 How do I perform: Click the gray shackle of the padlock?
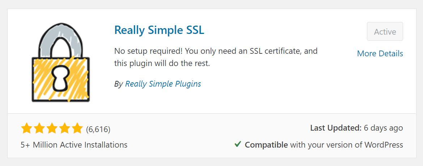(x=60, y=40)
